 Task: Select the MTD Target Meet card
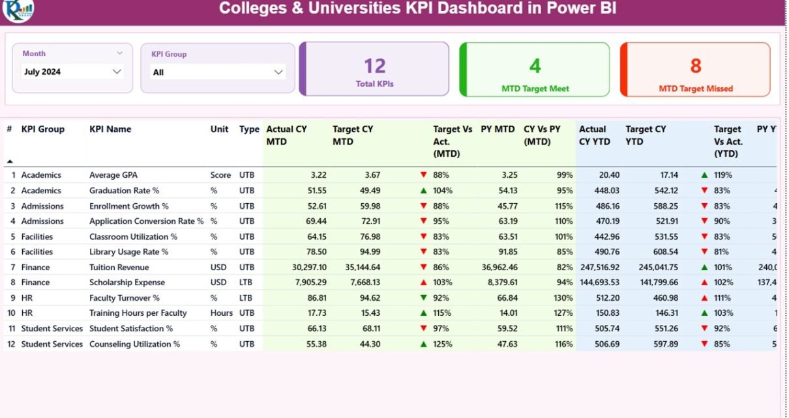[535, 70]
